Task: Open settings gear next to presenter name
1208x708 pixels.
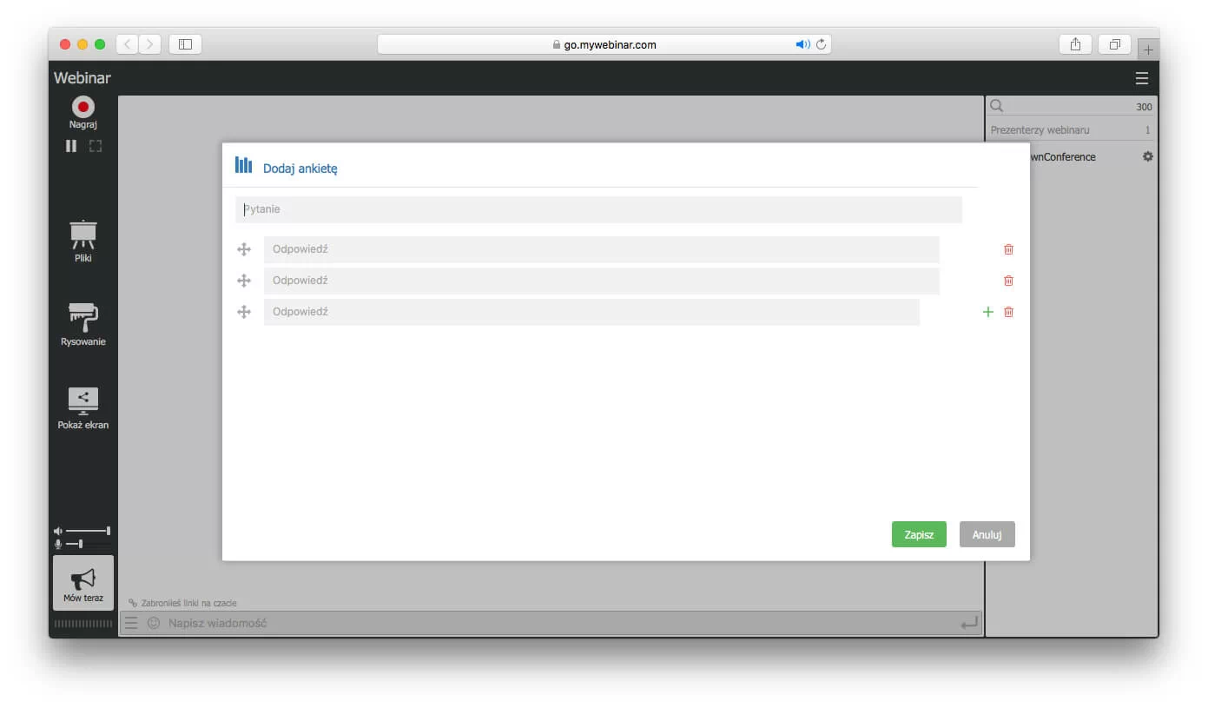Action: (x=1147, y=157)
